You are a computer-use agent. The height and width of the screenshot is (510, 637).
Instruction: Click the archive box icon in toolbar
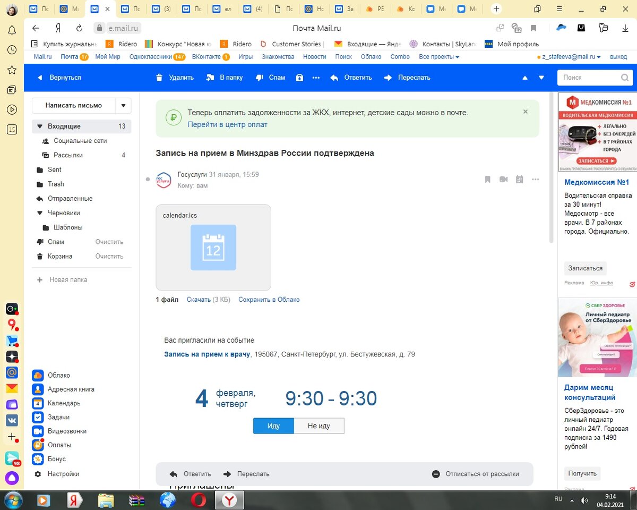(299, 78)
